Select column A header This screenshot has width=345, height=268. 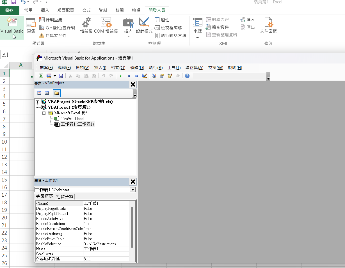click(x=20, y=65)
